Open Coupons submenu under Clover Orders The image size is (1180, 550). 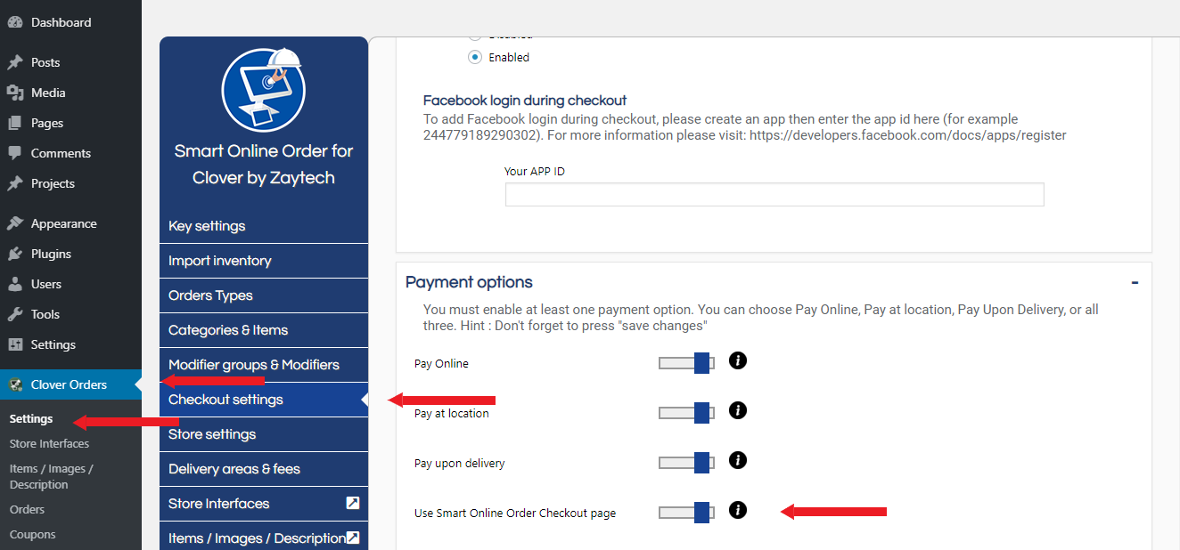pos(33,534)
